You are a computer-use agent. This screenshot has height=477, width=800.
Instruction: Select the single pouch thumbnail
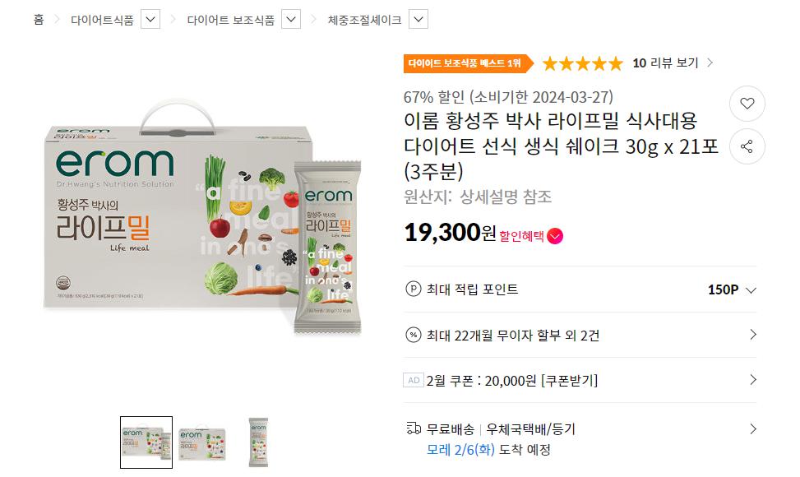(x=258, y=442)
